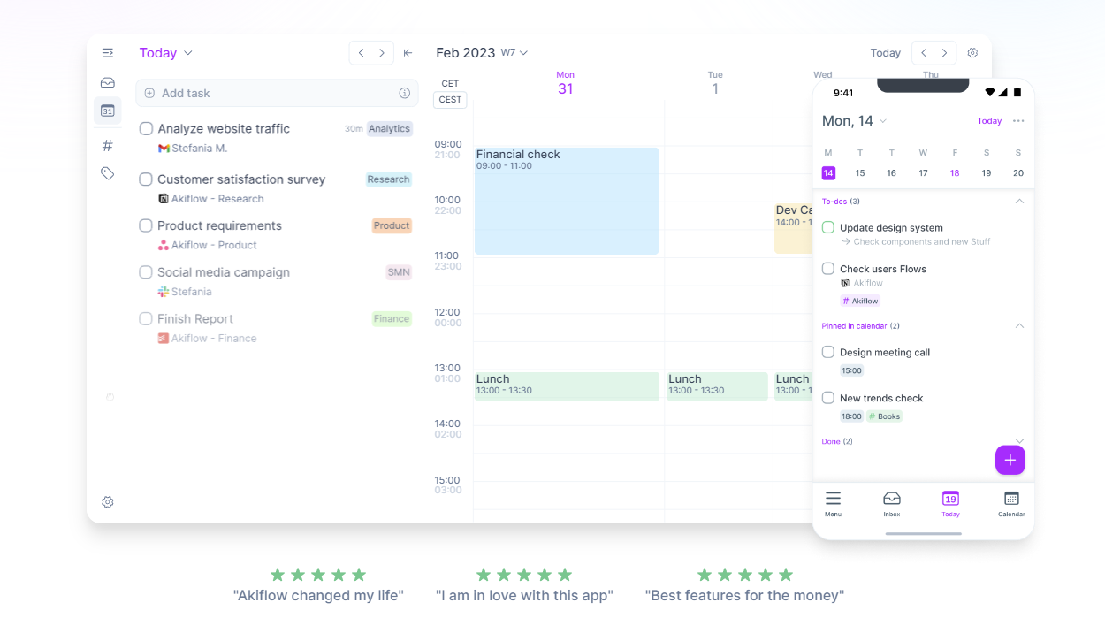This screenshot has width=1105, height=626.
Task: Open Monday's Lunch event
Action: click(567, 386)
